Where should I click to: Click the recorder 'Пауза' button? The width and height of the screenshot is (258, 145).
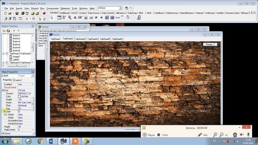[148, 135]
